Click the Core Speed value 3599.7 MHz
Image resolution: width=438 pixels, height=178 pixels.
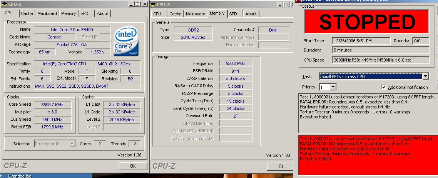pos(52,105)
